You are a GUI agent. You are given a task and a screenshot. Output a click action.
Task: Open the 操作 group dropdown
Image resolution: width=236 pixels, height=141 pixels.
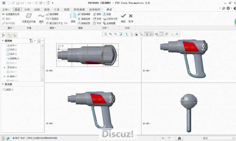[x=11, y=28]
